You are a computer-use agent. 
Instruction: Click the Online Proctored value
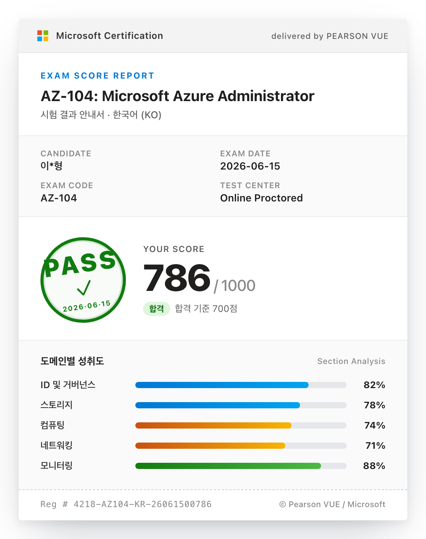tap(262, 198)
